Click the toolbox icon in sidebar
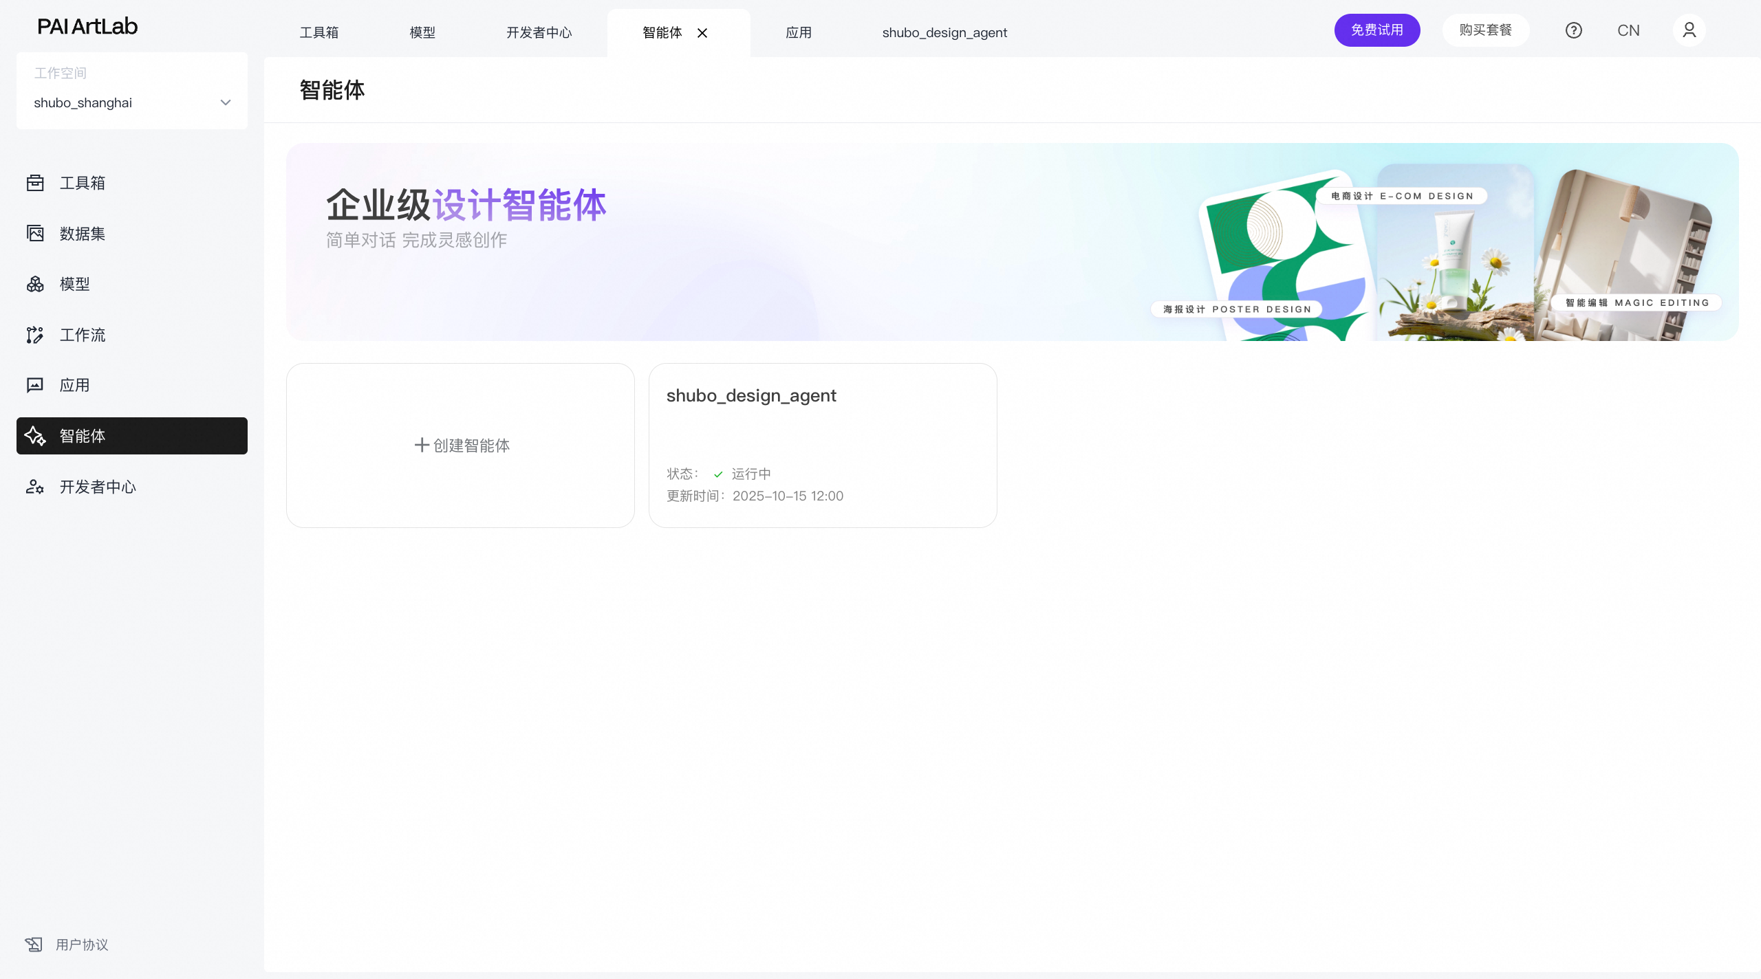The width and height of the screenshot is (1761, 979). pos(35,183)
